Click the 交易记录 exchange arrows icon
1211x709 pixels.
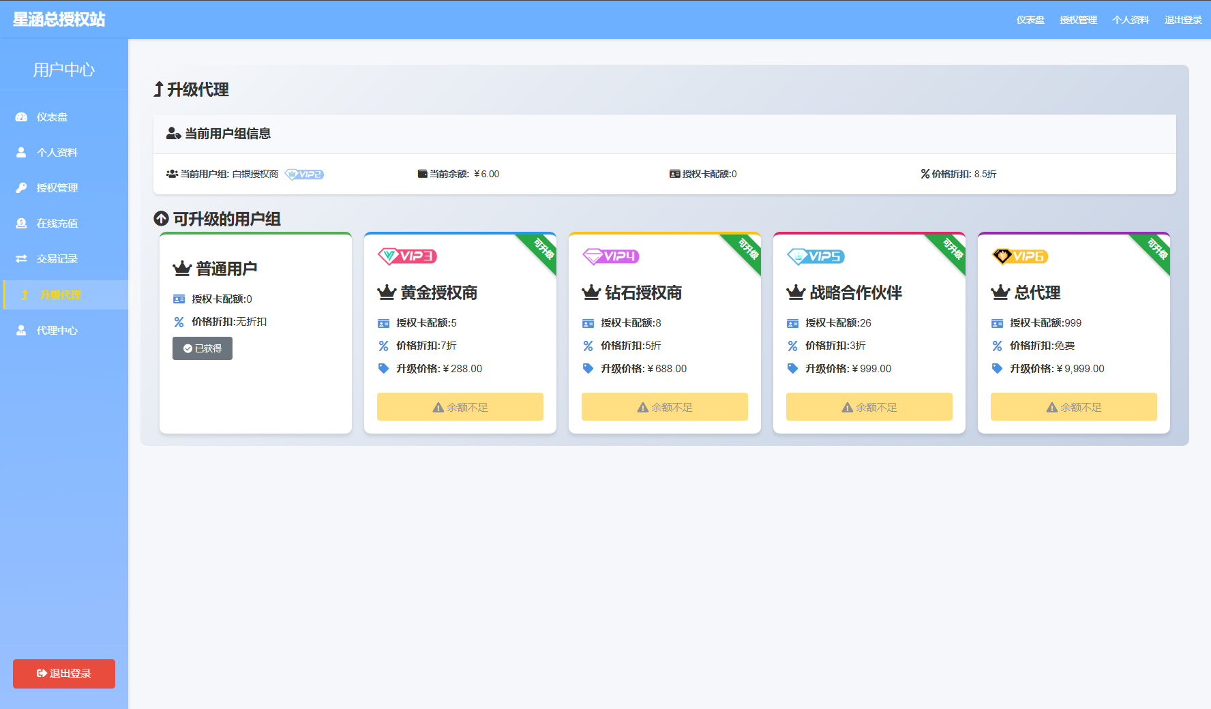(x=21, y=259)
